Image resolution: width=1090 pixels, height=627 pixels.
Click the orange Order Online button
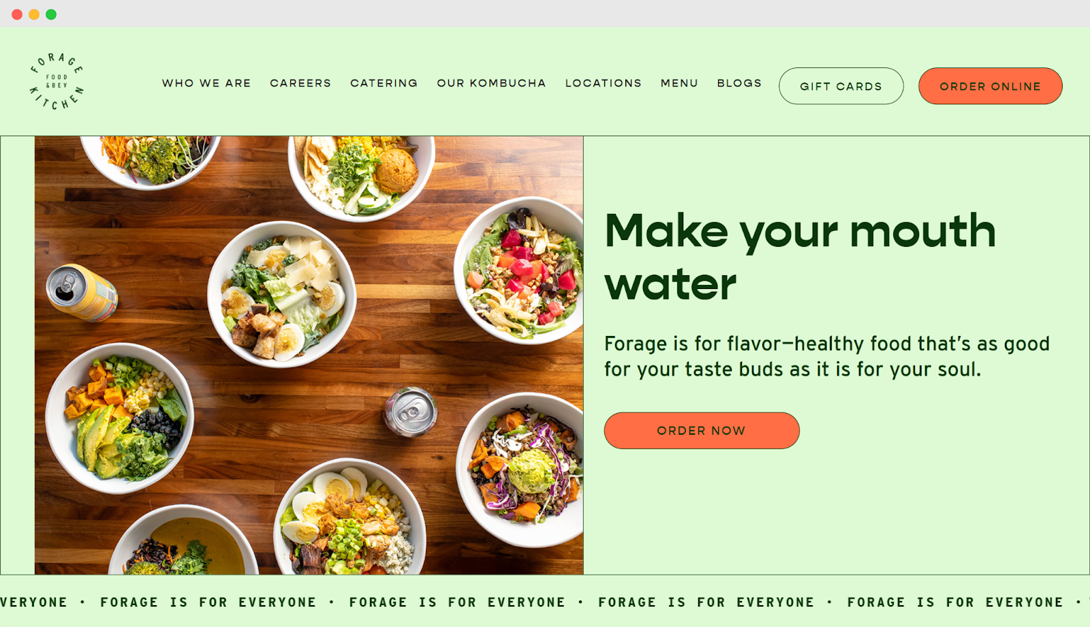click(x=991, y=86)
